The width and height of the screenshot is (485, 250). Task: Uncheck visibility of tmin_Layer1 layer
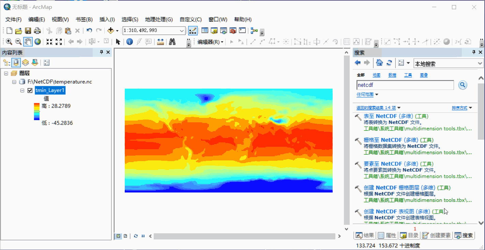[30, 90]
